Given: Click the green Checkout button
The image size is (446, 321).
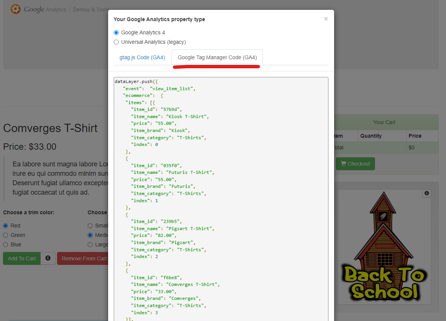Looking at the screenshot, I should tap(355, 164).
